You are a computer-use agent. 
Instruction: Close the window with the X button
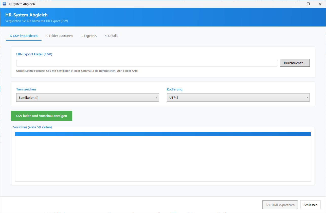pyautogui.click(x=320, y=4)
